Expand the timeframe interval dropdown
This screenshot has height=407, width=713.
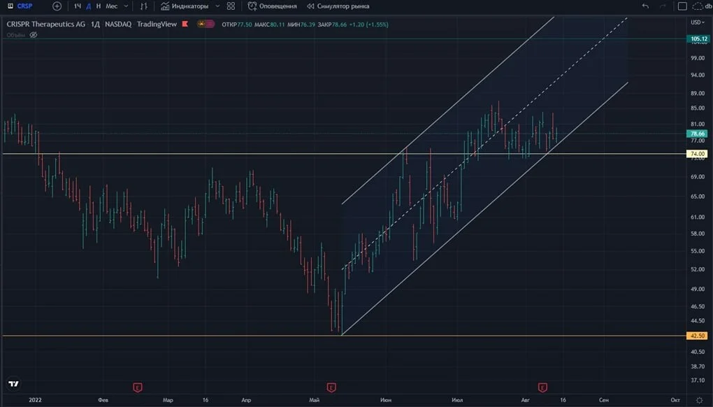click(126, 6)
